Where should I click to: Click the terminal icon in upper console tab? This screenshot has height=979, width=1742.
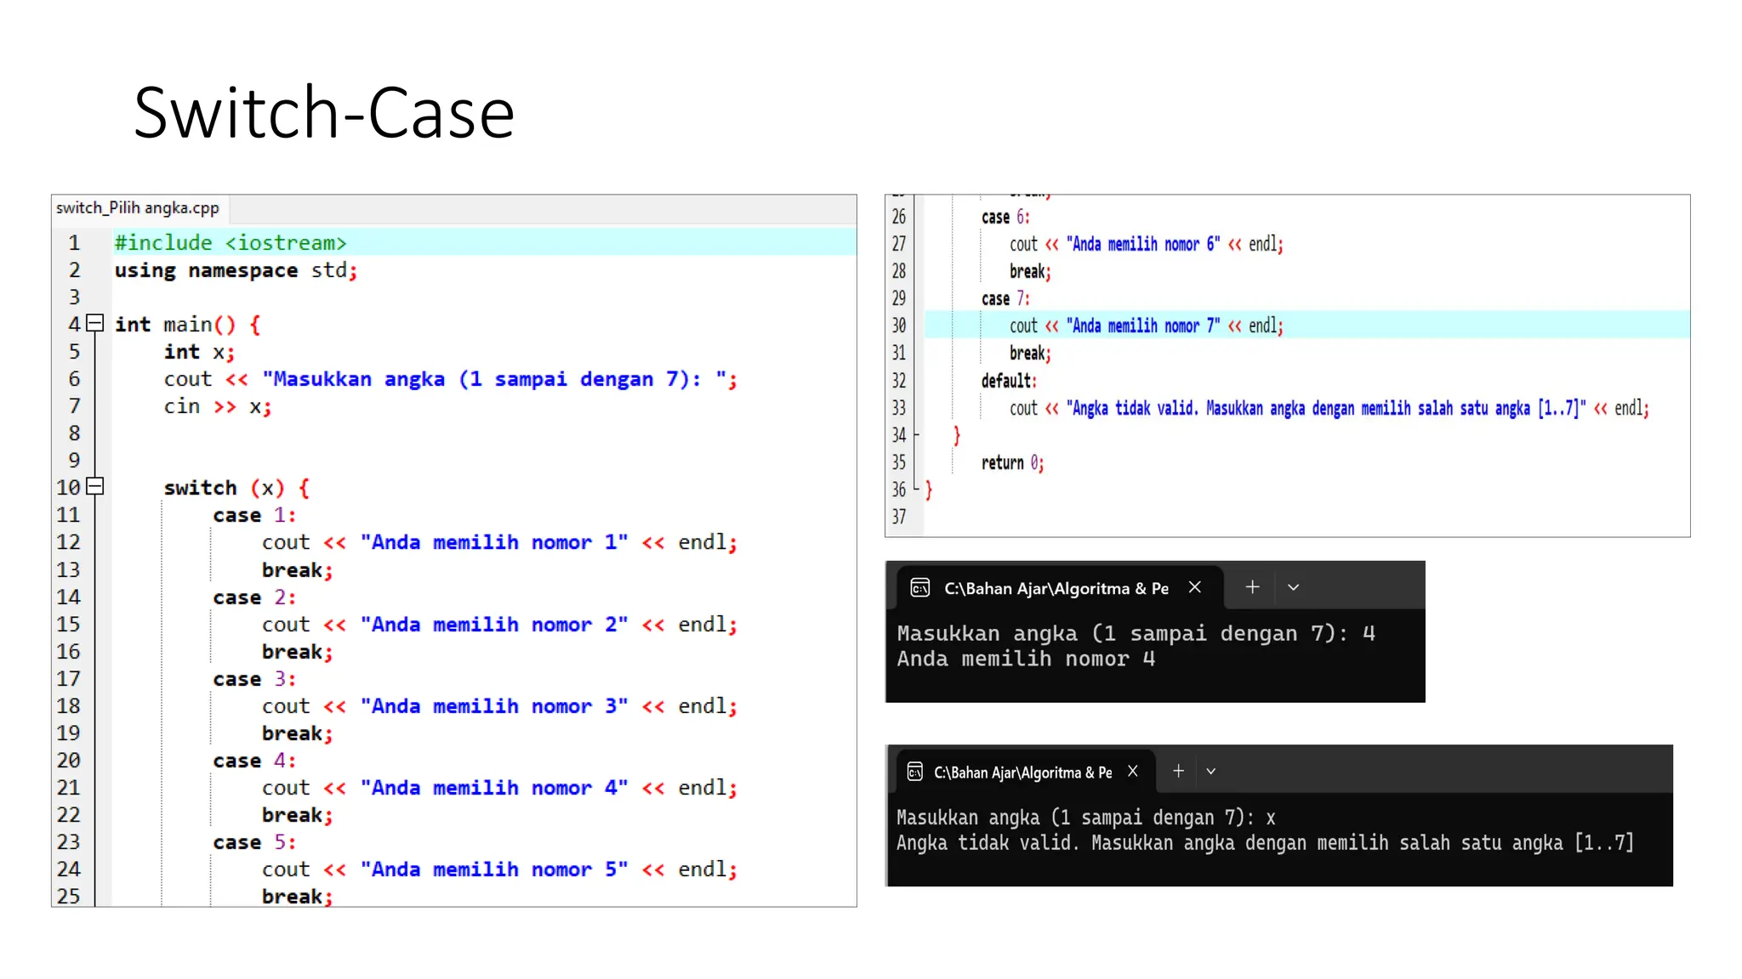point(919,588)
